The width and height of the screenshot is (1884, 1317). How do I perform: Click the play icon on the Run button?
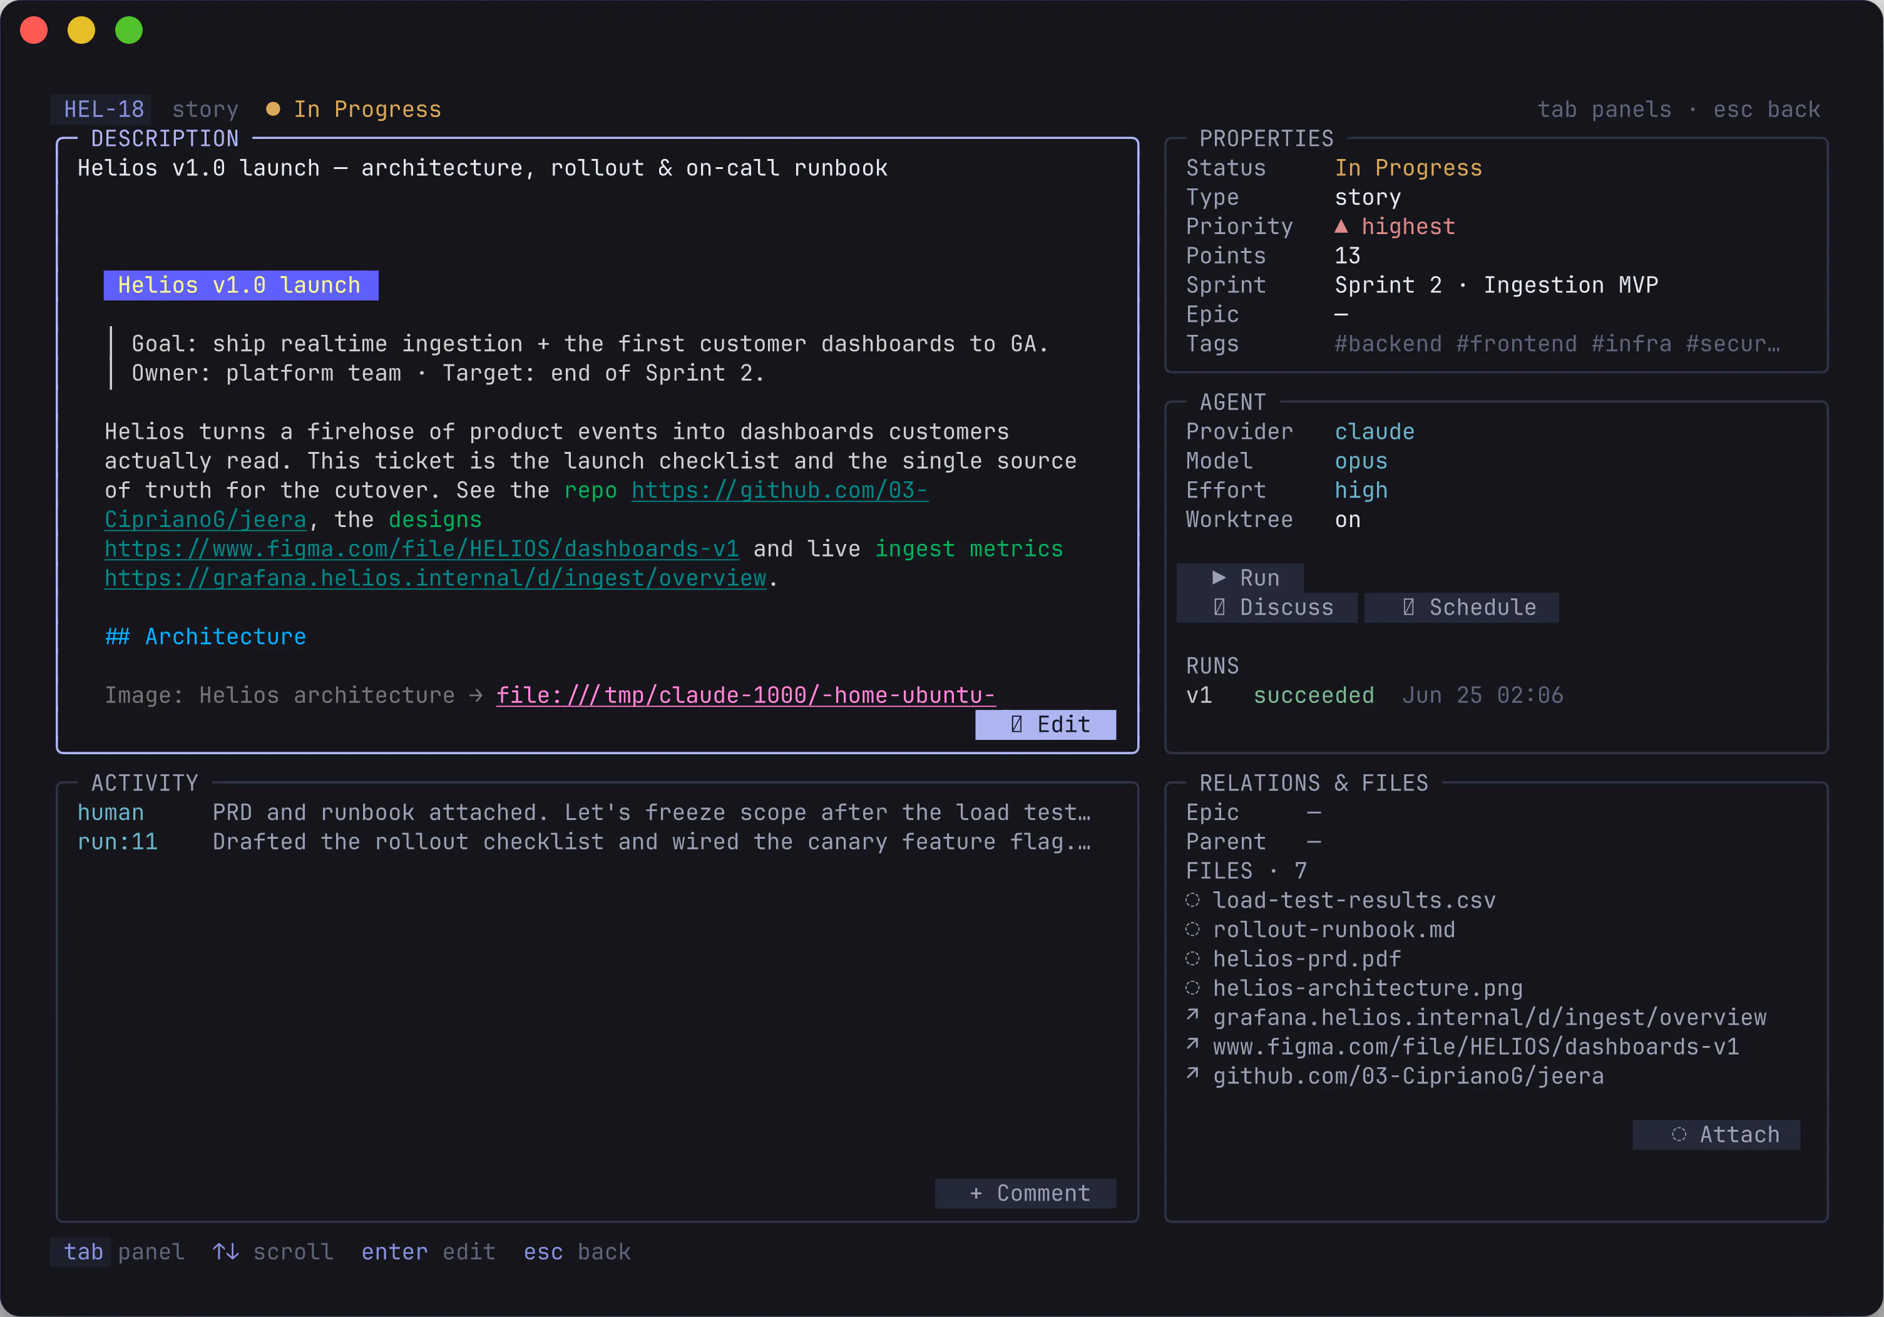tap(1219, 578)
